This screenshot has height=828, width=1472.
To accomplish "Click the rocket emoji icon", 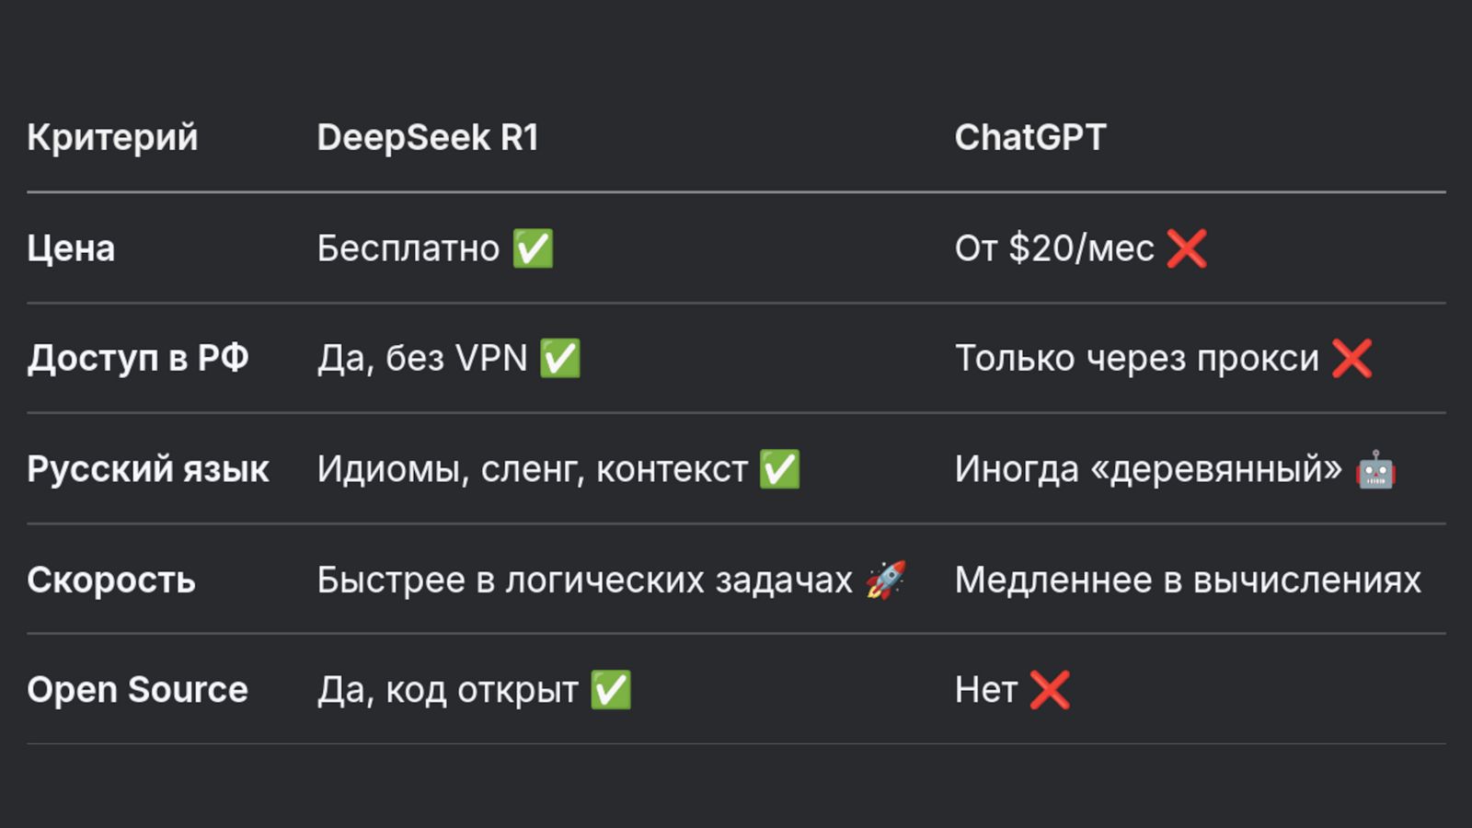I will [x=886, y=580].
